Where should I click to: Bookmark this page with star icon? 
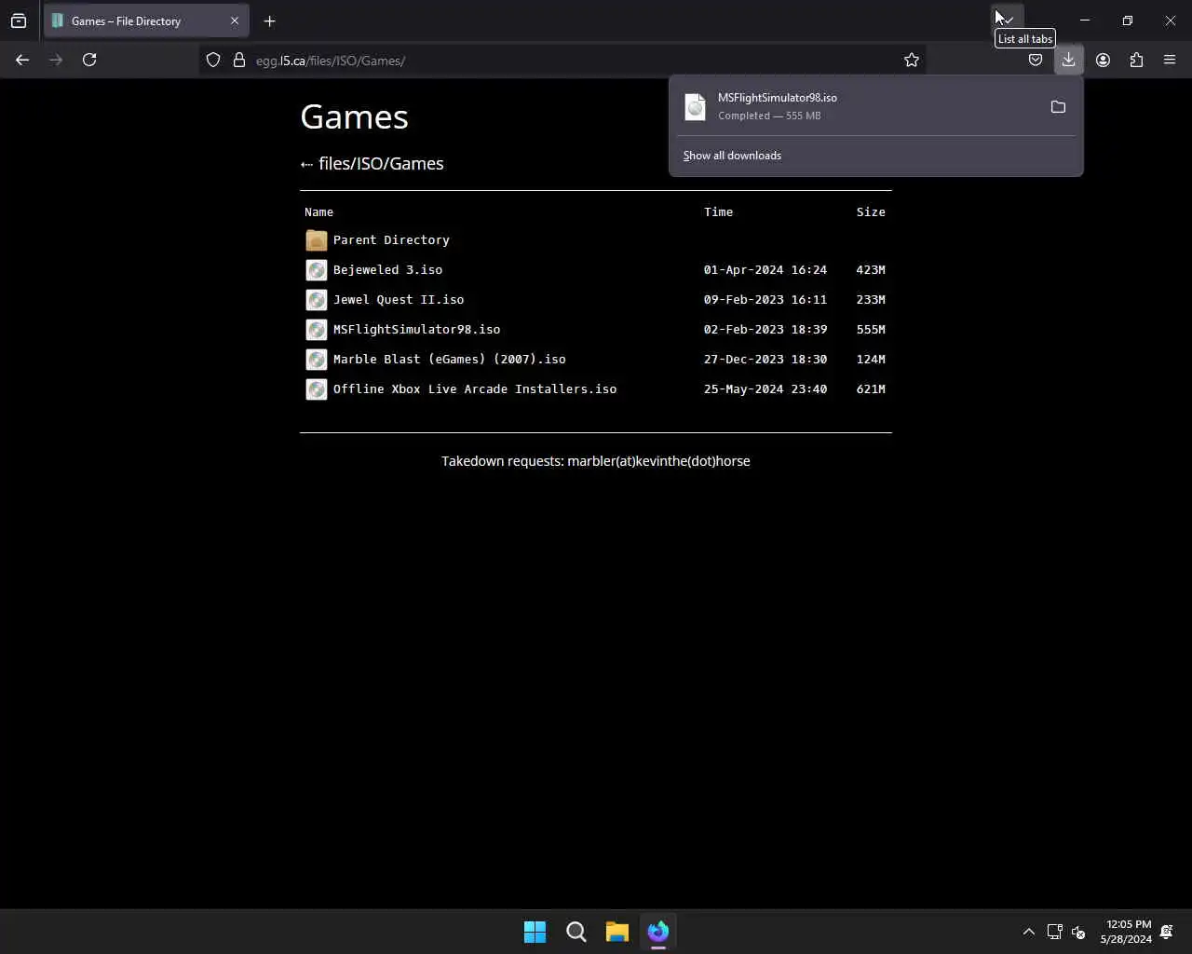[x=912, y=60]
